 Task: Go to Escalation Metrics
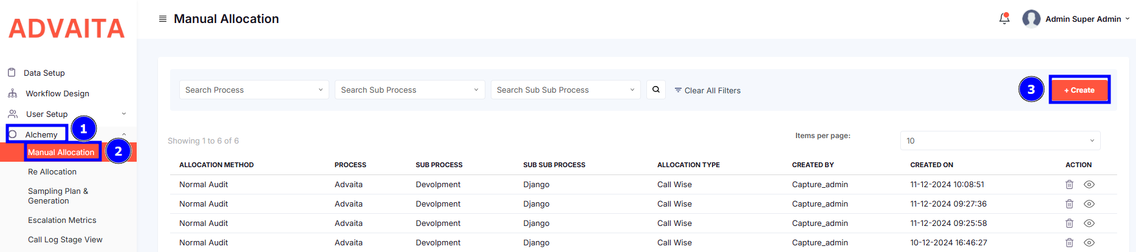(x=62, y=220)
